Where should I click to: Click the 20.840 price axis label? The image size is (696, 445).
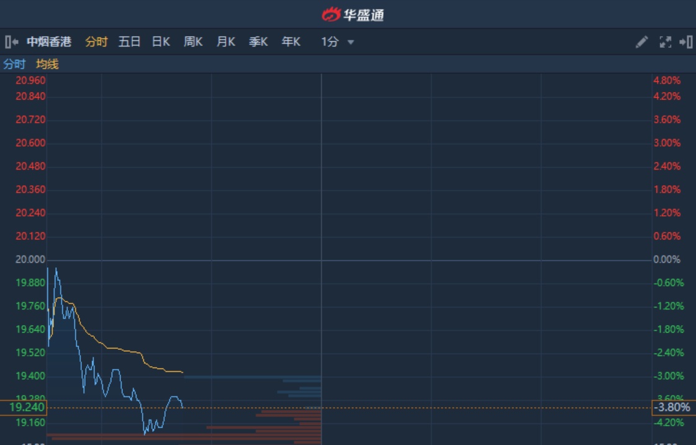point(30,96)
